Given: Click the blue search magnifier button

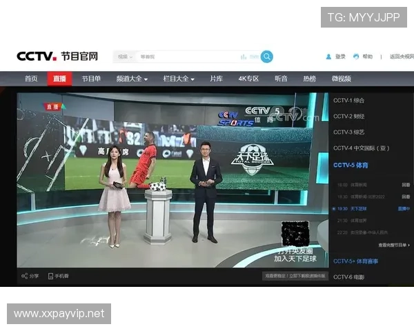Looking at the screenshot, I should click(266, 57).
